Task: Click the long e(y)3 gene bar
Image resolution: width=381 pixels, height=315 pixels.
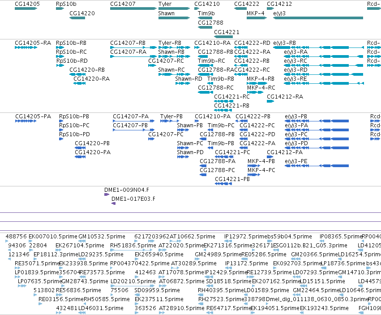Action: [318, 18]
